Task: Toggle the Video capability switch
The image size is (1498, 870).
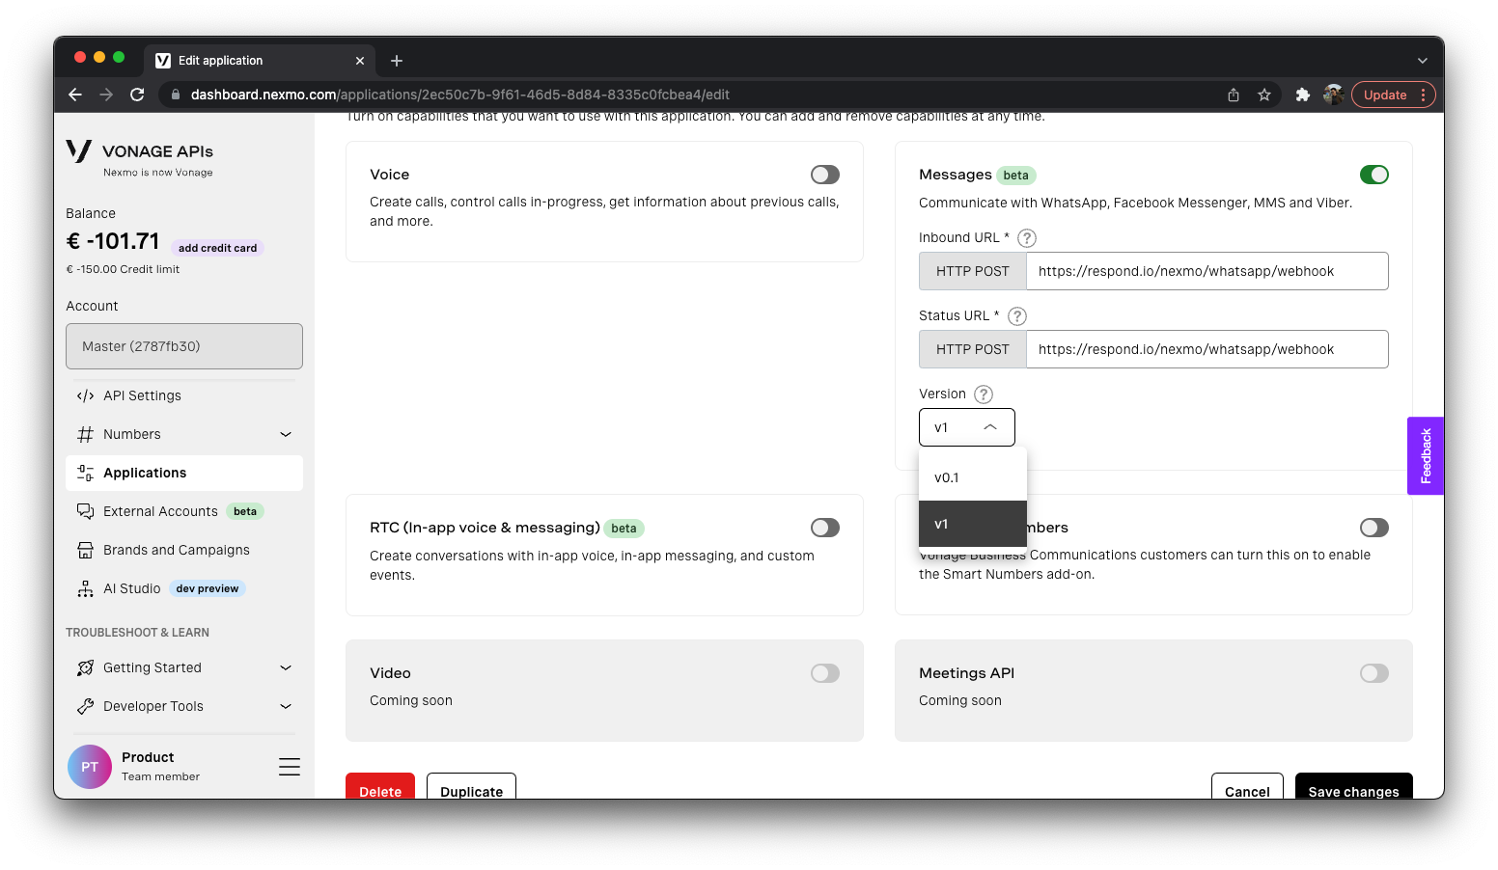Action: pyautogui.click(x=825, y=673)
